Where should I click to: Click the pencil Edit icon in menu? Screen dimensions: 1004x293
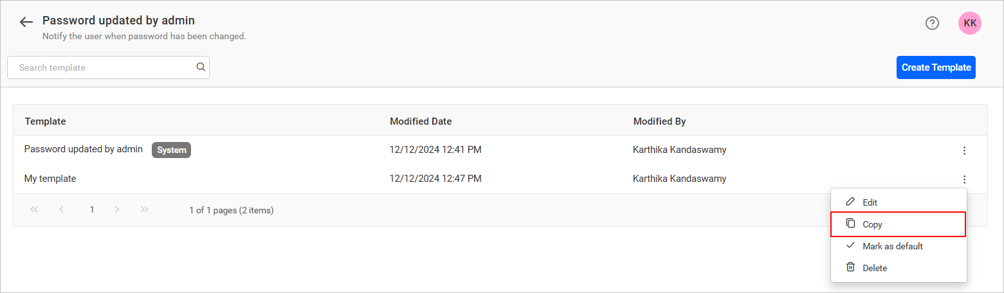coord(850,202)
